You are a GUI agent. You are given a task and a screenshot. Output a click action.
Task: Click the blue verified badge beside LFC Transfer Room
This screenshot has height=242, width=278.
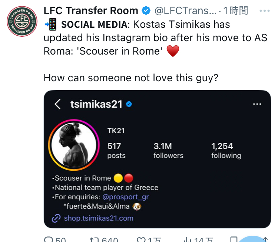(146, 11)
